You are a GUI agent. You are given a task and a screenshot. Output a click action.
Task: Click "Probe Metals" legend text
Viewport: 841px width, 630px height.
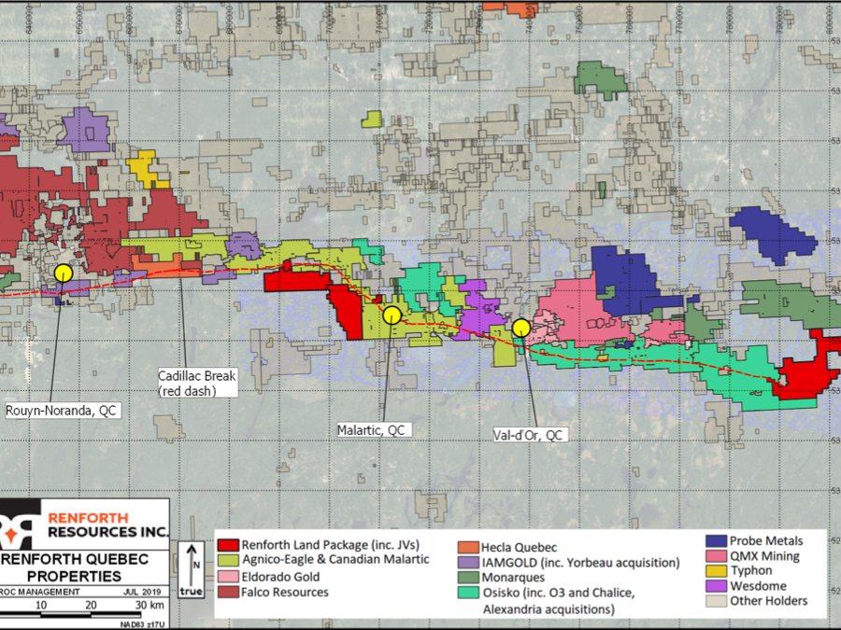[x=766, y=541]
